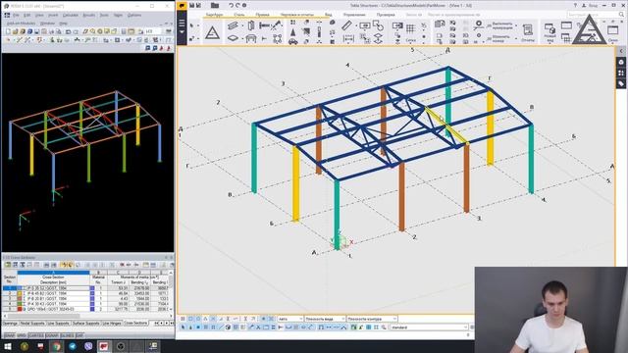Open model folder icon in Tekla title bar

click(215, 5)
